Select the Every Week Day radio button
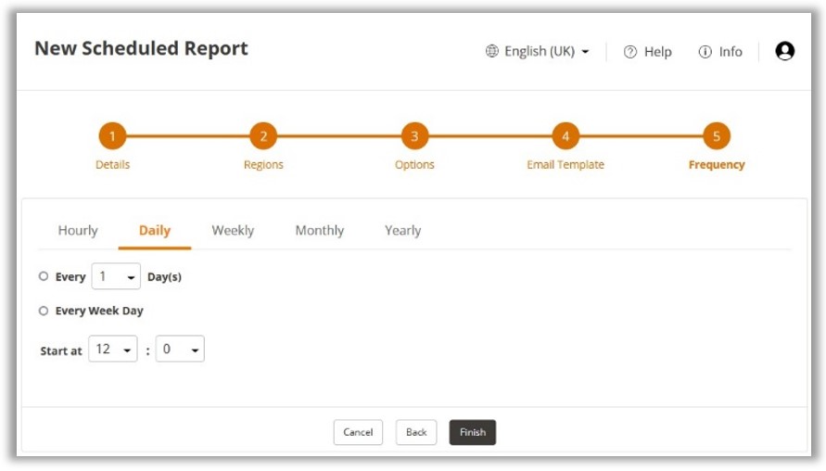 point(44,311)
